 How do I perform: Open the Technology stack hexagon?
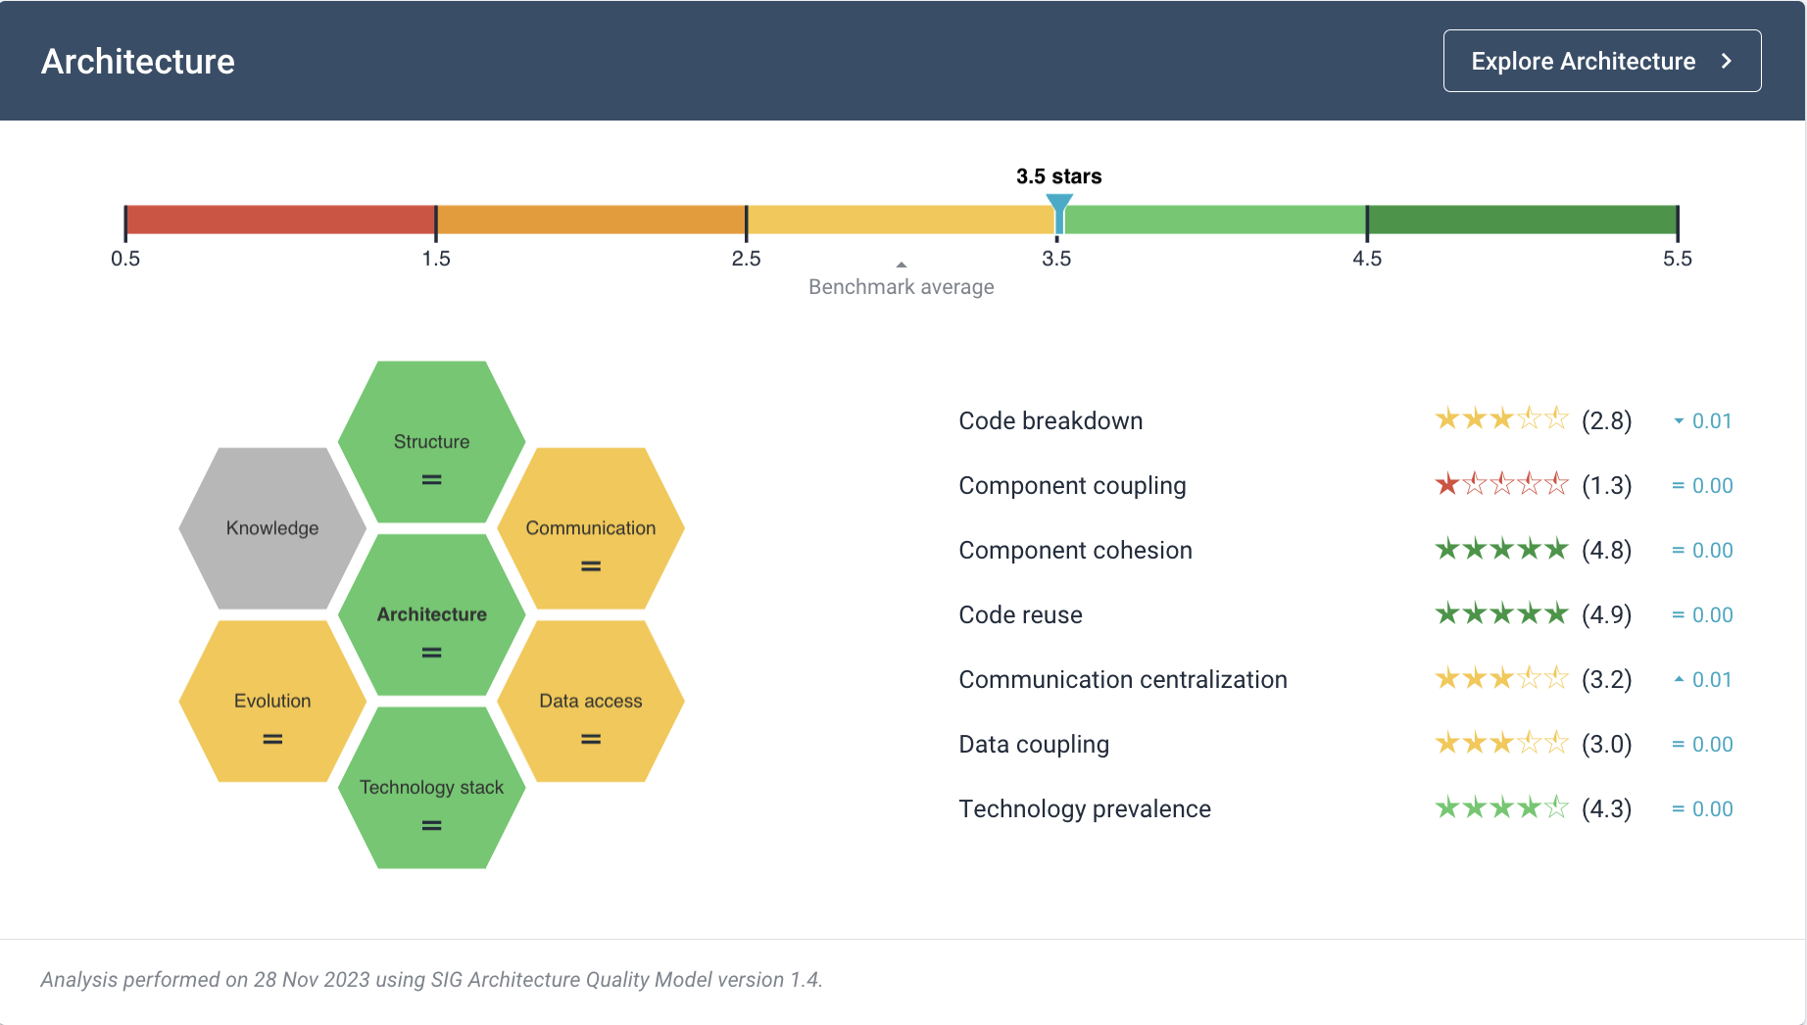click(x=431, y=787)
